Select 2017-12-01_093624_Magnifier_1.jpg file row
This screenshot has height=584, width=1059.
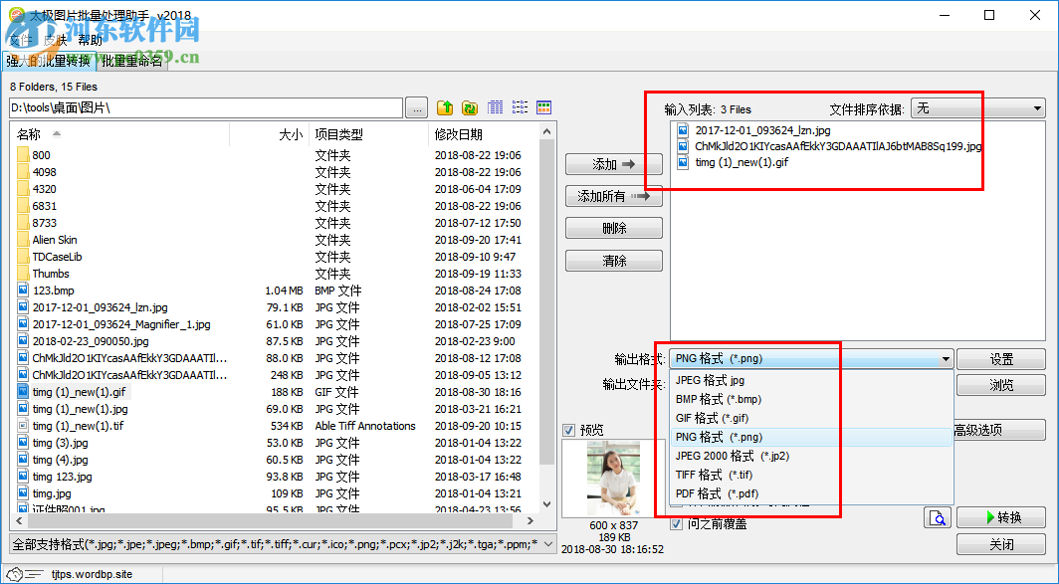(276, 324)
